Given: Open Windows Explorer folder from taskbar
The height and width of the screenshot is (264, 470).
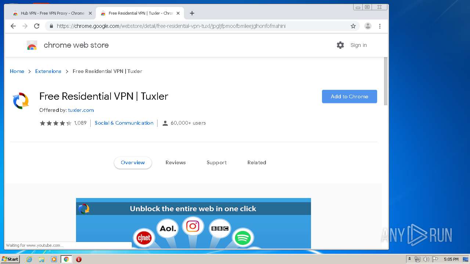Looking at the screenshot, I should pos(41,259).
